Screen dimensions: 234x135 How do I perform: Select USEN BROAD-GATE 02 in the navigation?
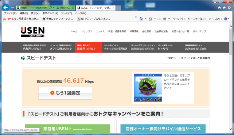[x=143, y=47]
